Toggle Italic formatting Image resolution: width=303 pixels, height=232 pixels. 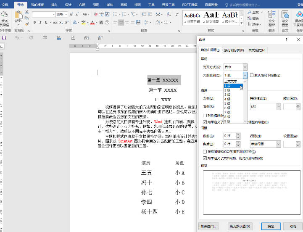(40, 22)
